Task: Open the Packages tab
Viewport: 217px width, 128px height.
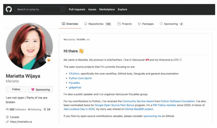Action: (146, 24)
